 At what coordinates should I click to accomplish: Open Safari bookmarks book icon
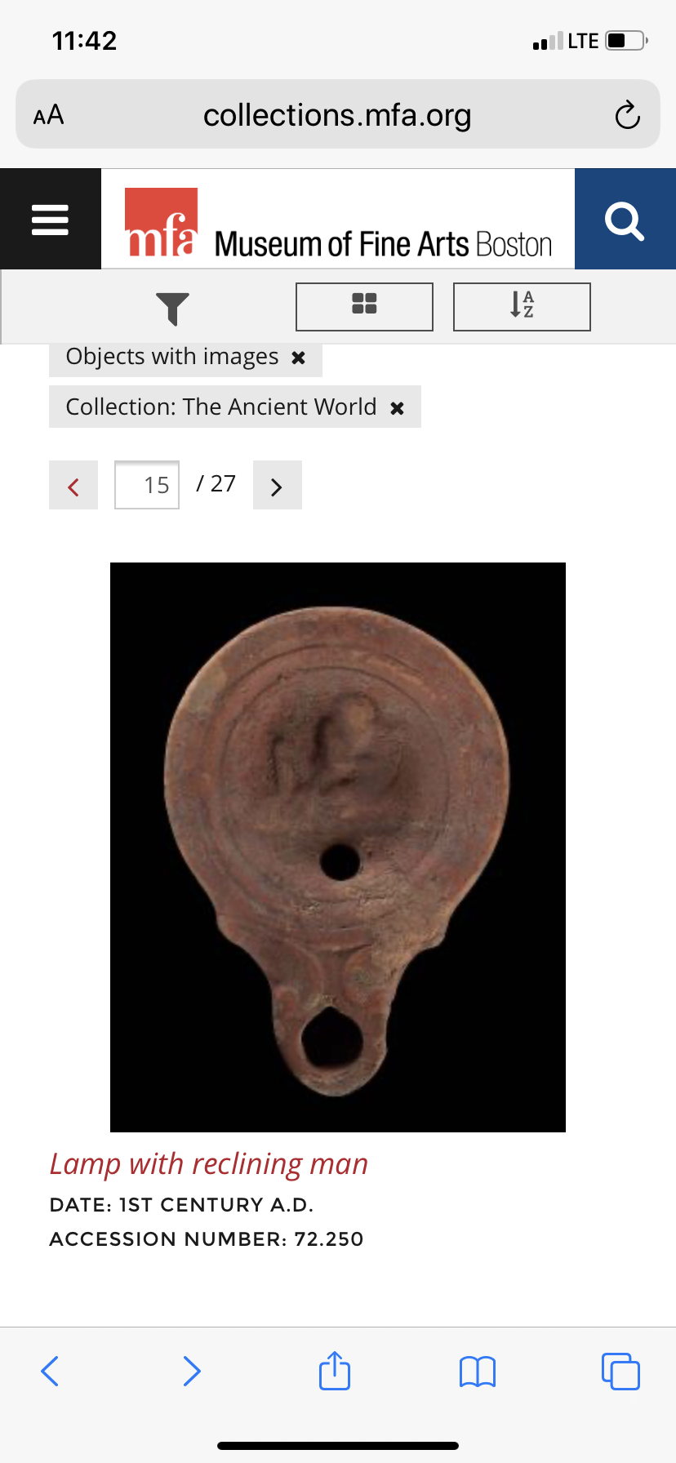point(478,1372)
